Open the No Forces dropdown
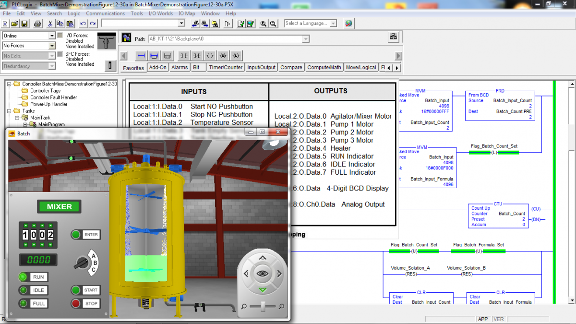The image size is (576, 324). click(x=52, y=46)
